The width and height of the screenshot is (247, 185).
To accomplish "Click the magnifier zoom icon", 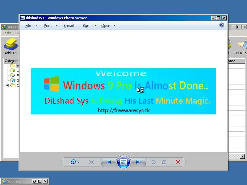I will tap(73, 162).
